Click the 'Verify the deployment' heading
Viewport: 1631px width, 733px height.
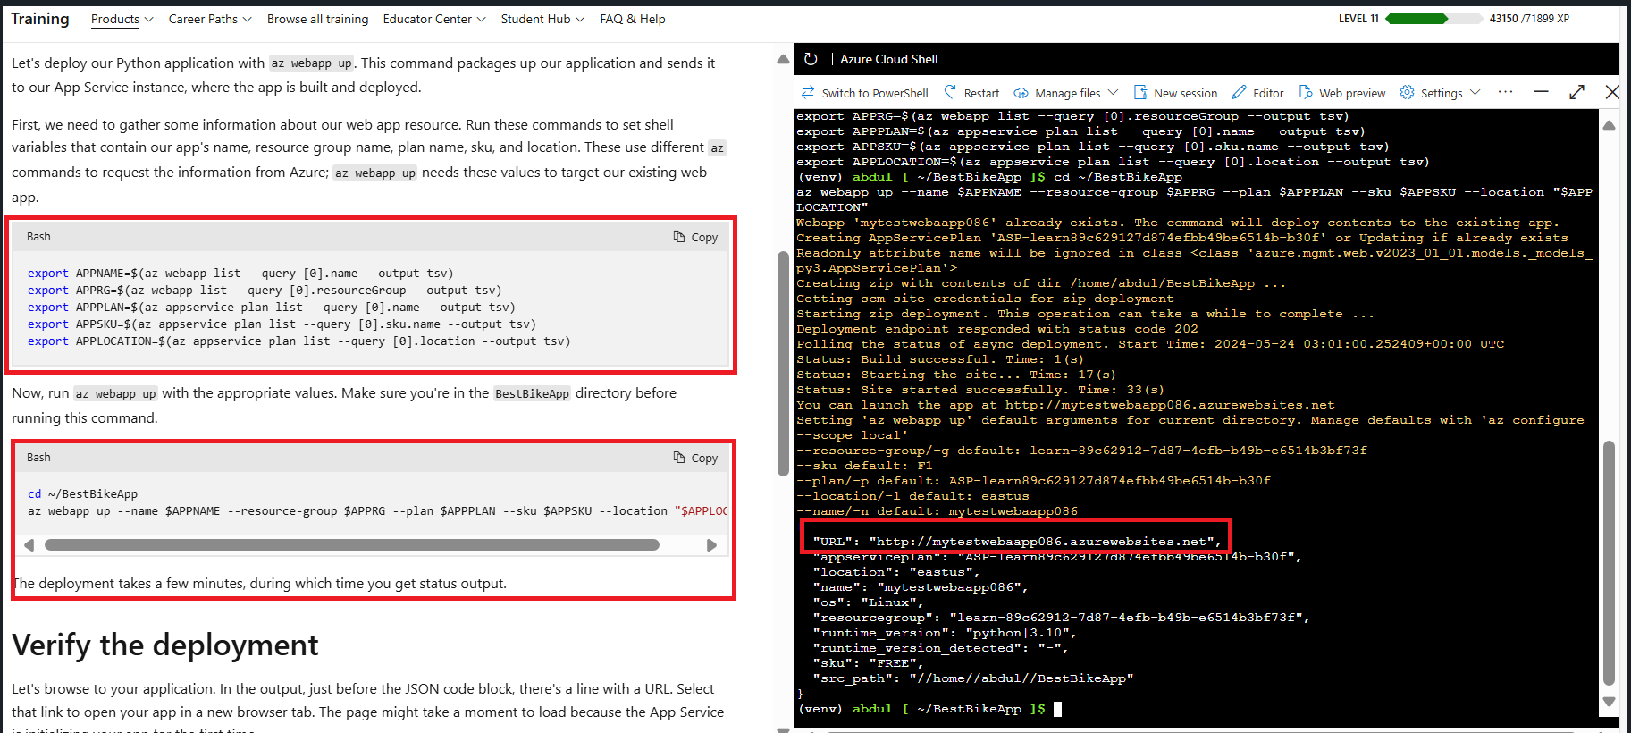coord(165,645)
